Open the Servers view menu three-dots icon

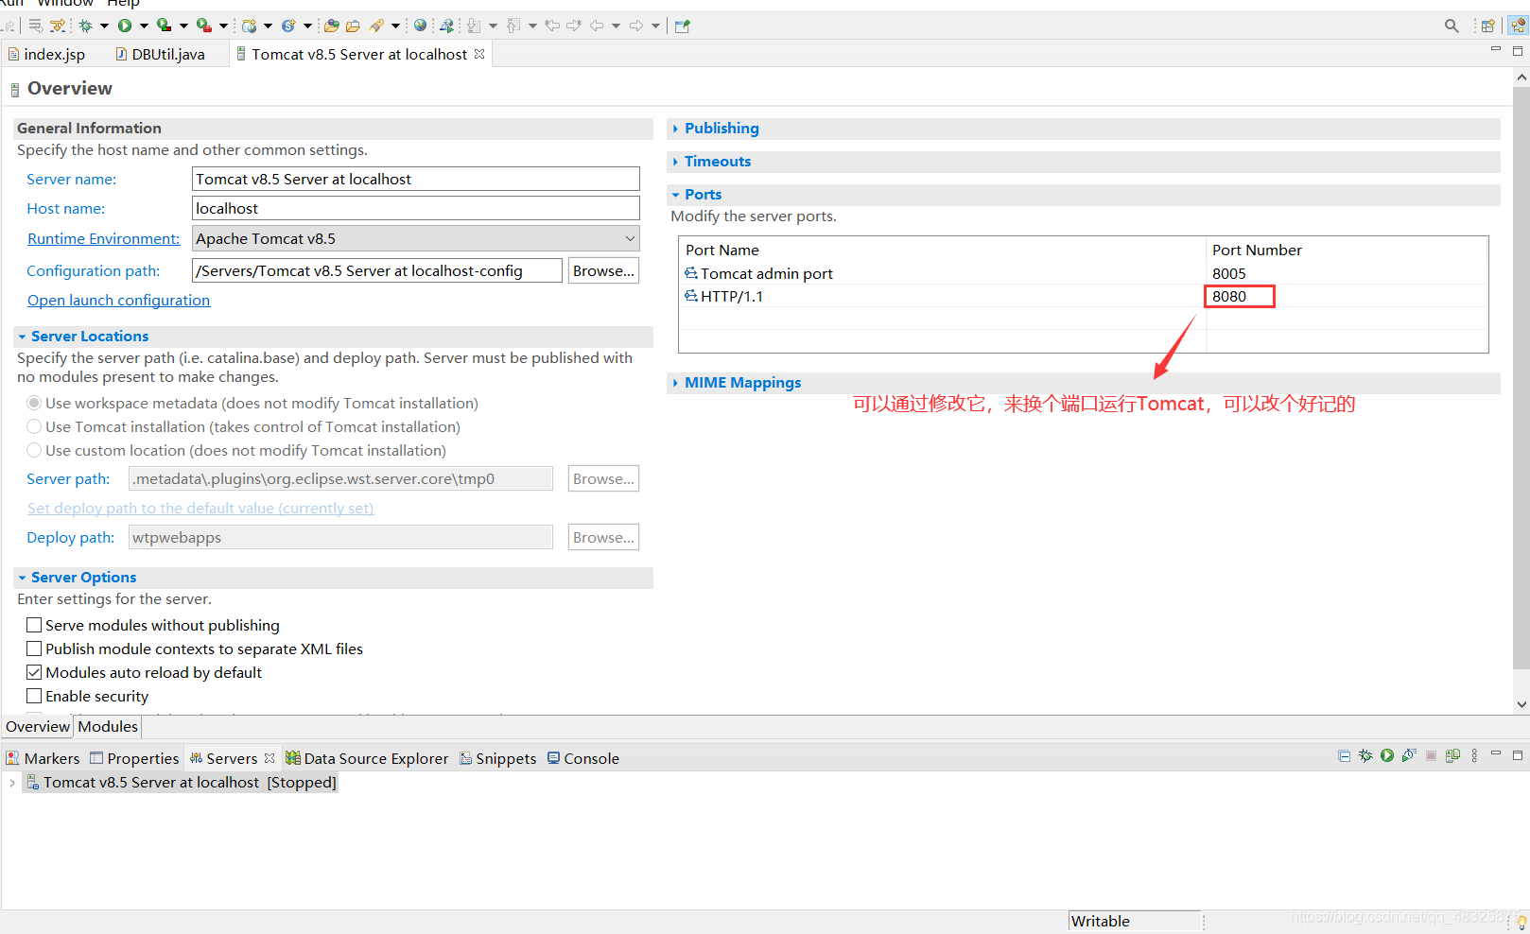tap(1474, 755)
